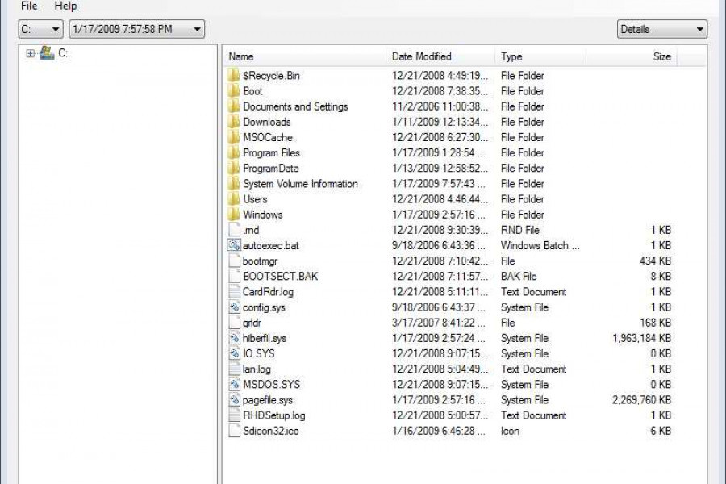Select the Sdicon32.ico file icon

click(x=234, y=431)
